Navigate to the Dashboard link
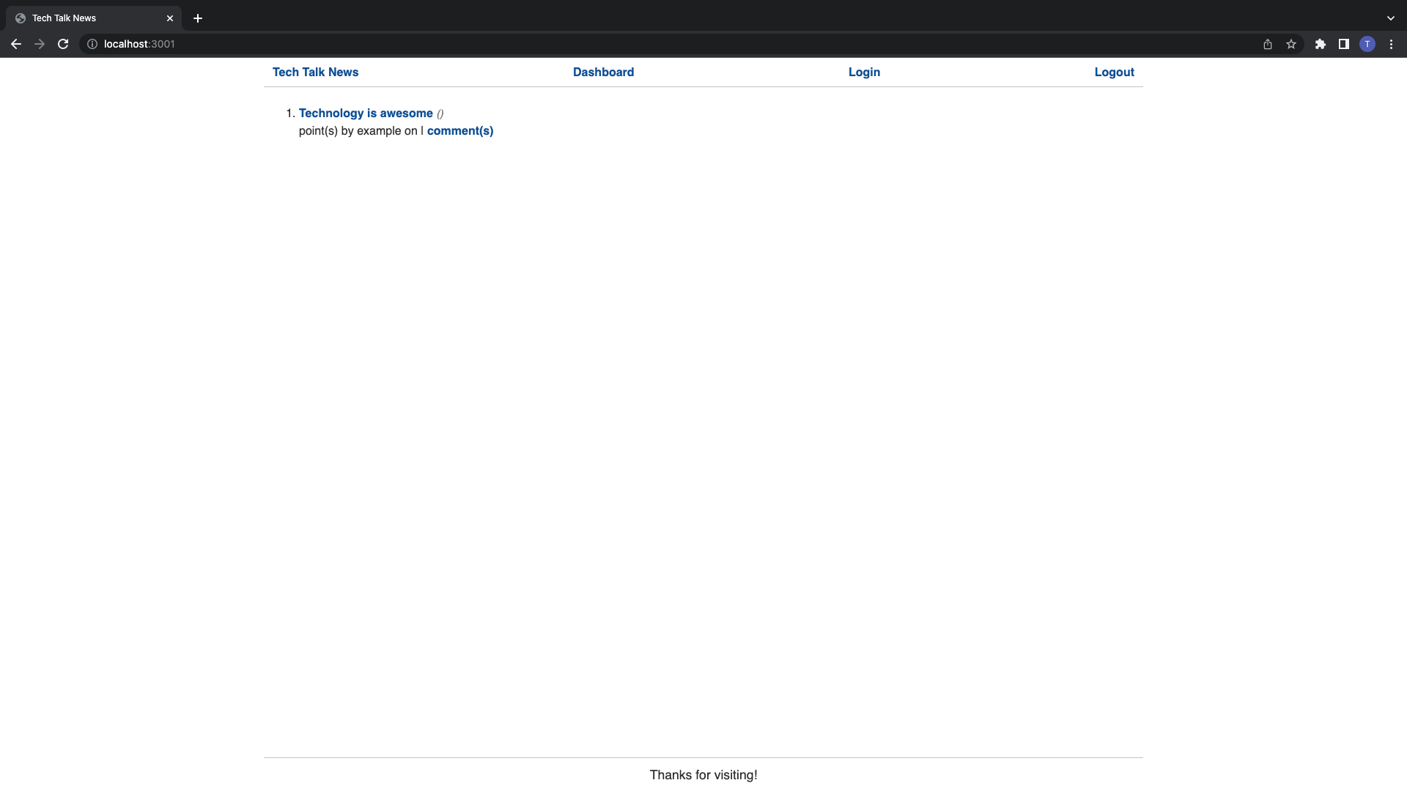Image resolution: width=1407 pixels, height=791 pixels. point(603,72)
